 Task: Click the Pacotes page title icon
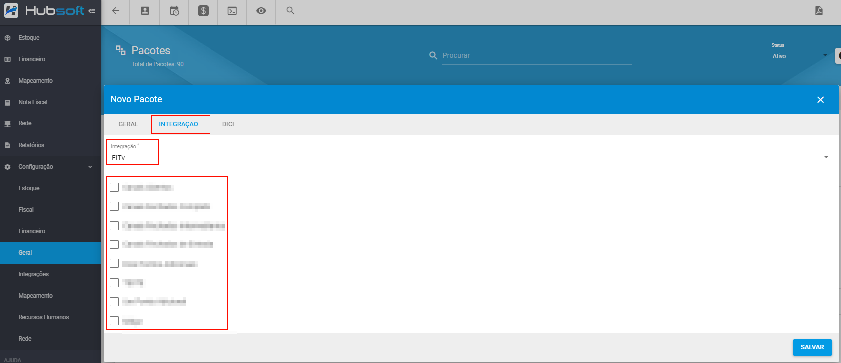(121, 50)
